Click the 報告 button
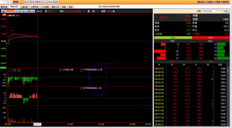232x128 pixels. (32, 2)
